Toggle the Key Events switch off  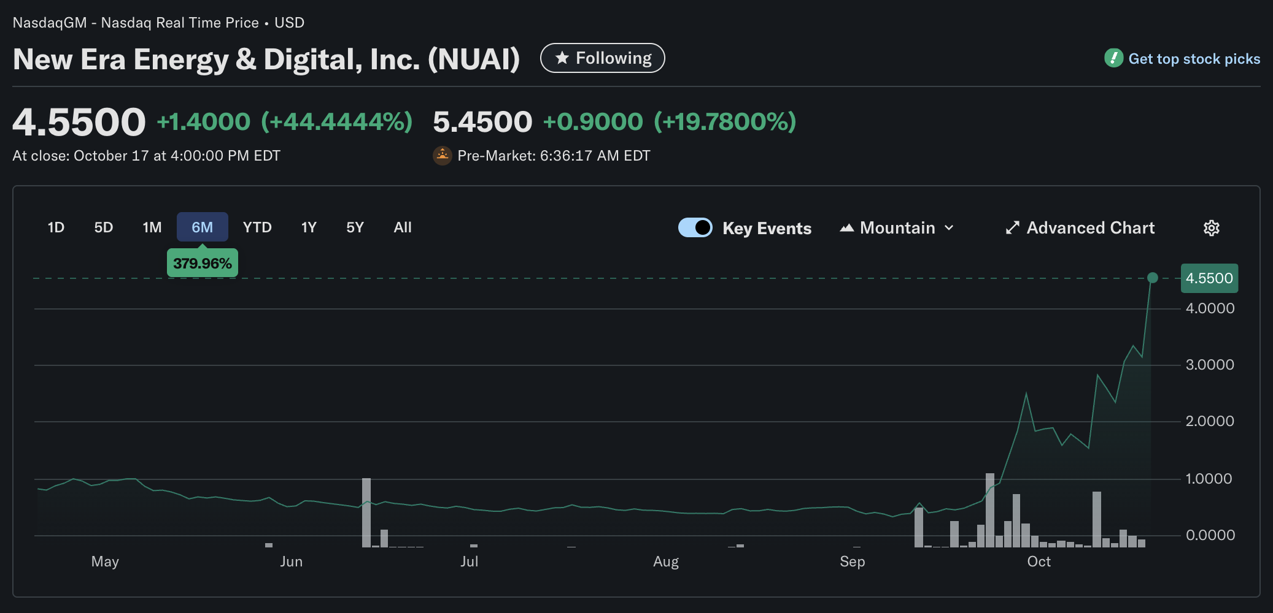click(695, 227)
